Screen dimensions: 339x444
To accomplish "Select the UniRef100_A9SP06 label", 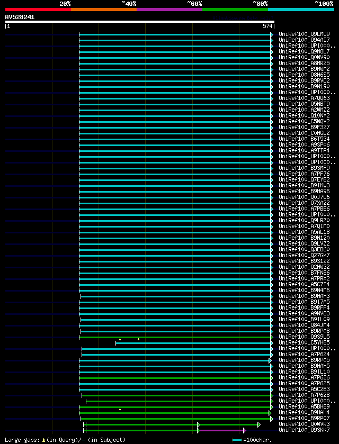I will pos(304,144).
